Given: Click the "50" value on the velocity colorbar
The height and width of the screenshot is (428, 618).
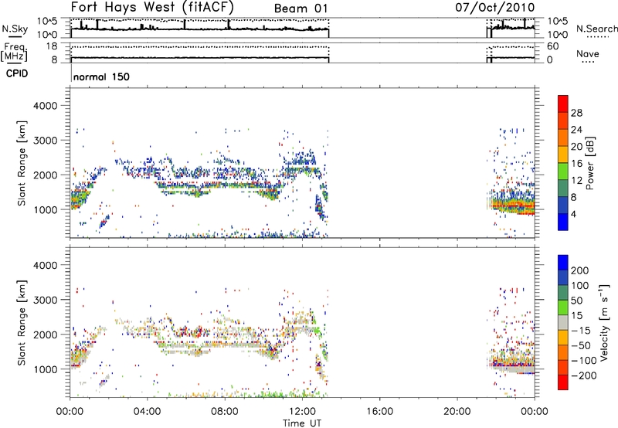Looking at the screenshot, I should [576, 301].
